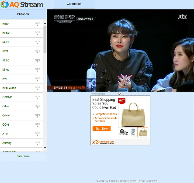
Task: Open the O'live channel
Action: tap(6, 106)
